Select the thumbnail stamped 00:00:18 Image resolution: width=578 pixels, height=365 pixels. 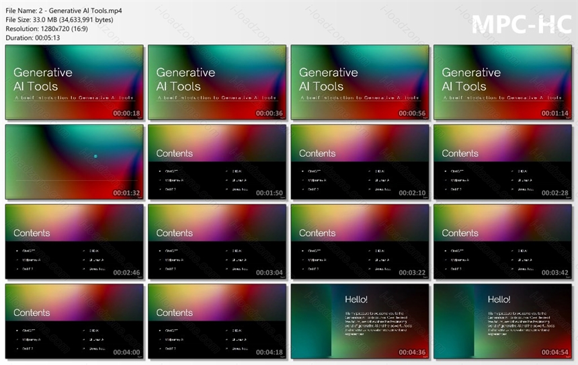click(75, 82)
